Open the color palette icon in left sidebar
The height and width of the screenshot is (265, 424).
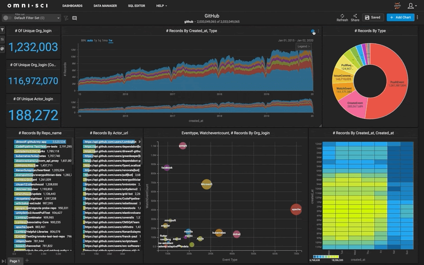tap(3, 49)
